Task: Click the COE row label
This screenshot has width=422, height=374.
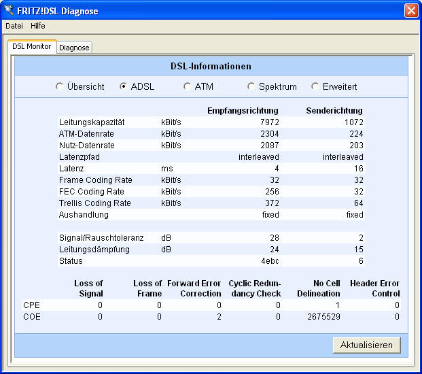Action: (32, 317)
